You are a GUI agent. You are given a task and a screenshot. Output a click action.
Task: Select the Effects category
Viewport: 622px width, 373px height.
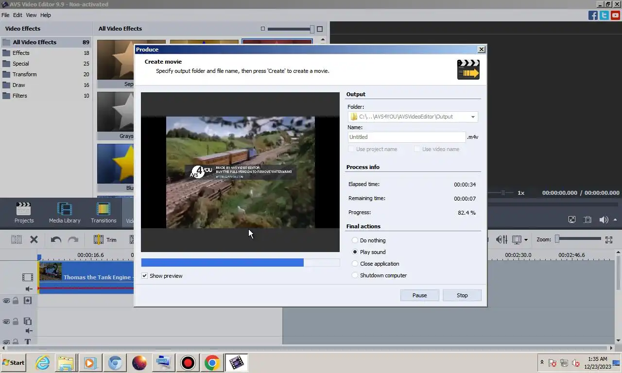click(46, 53)
